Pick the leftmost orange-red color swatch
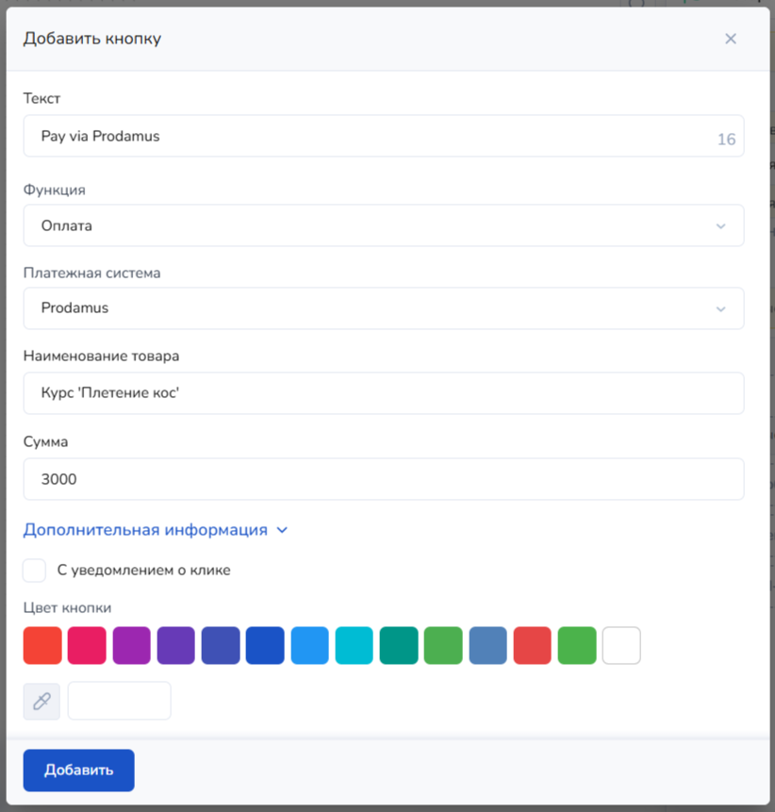This screenshot has height=812, width=775. (42, 646)
